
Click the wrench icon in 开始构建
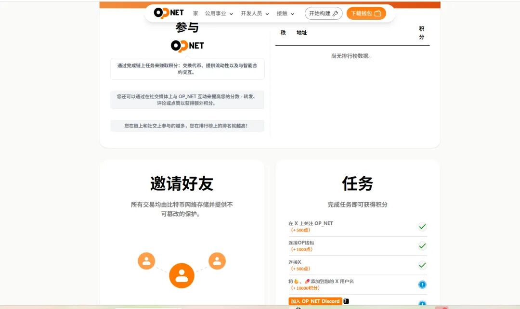335,13
